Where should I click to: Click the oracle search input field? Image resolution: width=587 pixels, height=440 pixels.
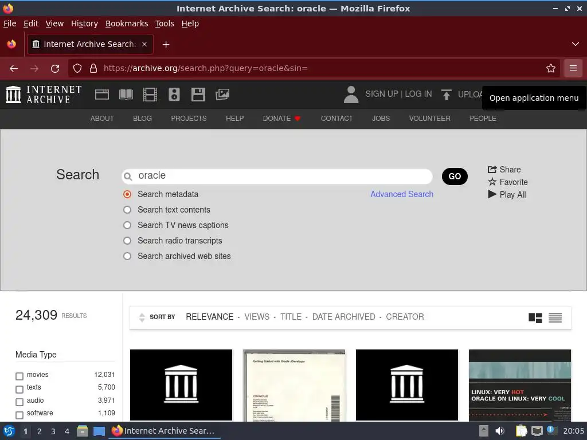click(x=277, y=176)
